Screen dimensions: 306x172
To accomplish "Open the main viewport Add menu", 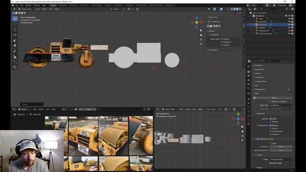I will [x=50, y=9].
